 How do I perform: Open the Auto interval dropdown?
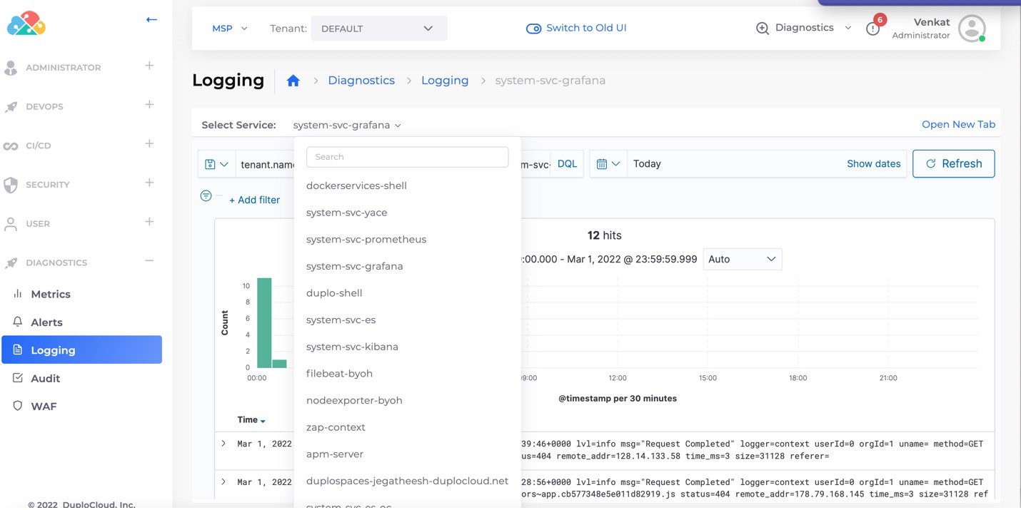742,259
